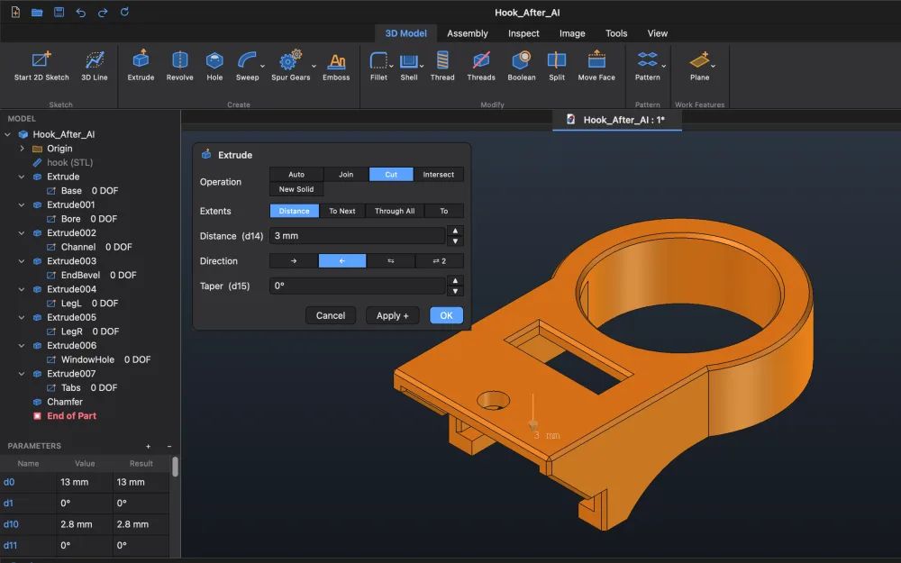Set Extents to Distance
Image resolution: width=901 pixels, height=563 pixels.
[295, 211]
